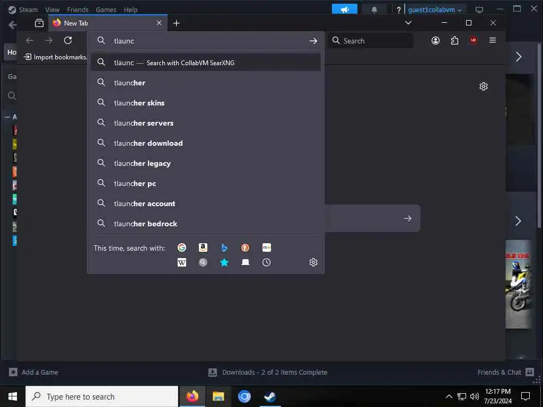This screenshot has height=407, width=543.
Task: Click the Firefox address bar text 'tlaunc'
Action: tap(124, 41)
